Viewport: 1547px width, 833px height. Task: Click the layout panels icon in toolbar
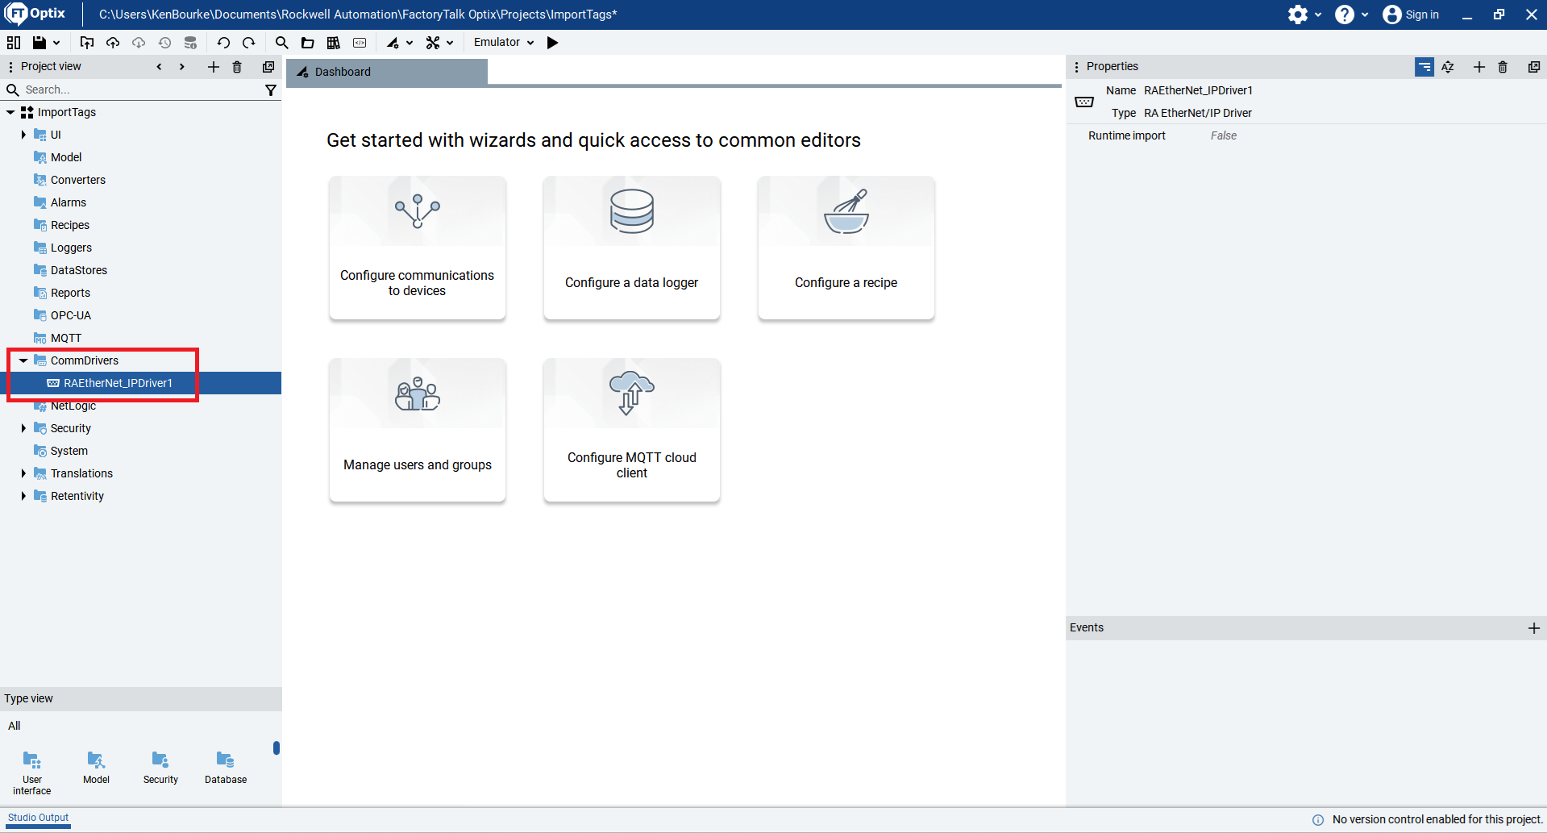coord(14,43)
